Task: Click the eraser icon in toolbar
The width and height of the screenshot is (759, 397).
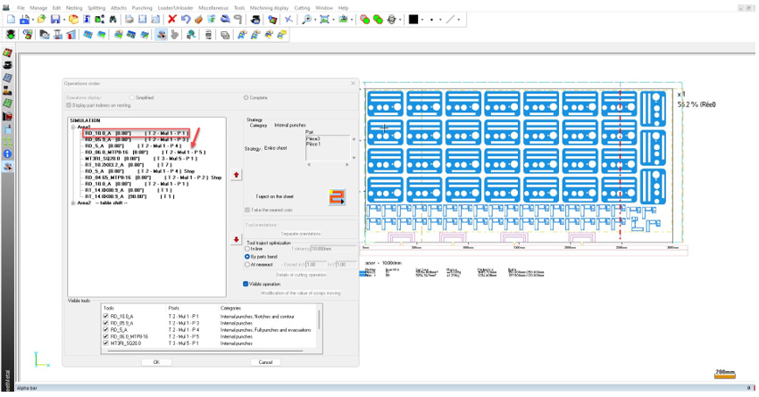Action: click(x=198, y=20)
